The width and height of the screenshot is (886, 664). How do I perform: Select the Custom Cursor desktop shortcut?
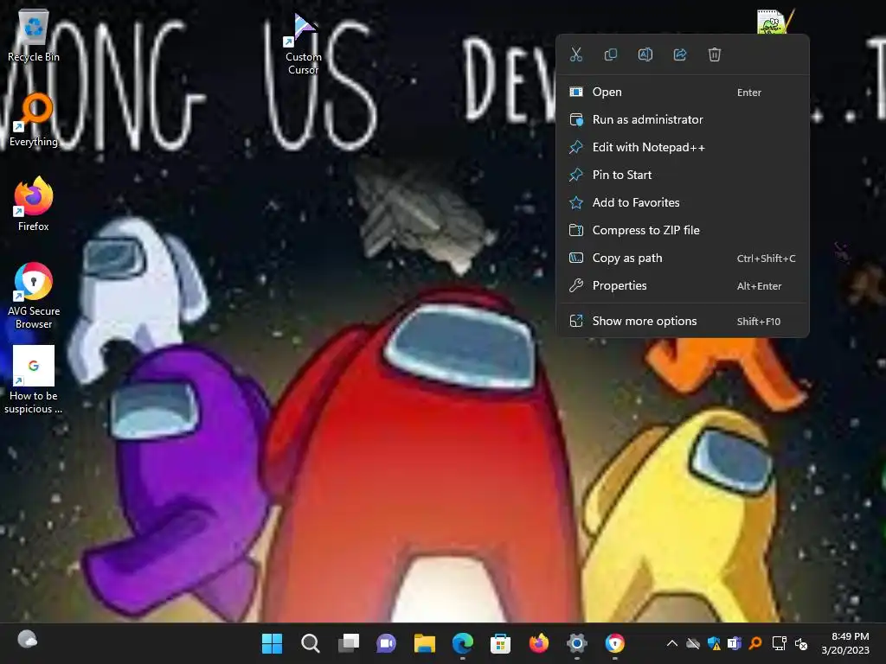(304, 44)
